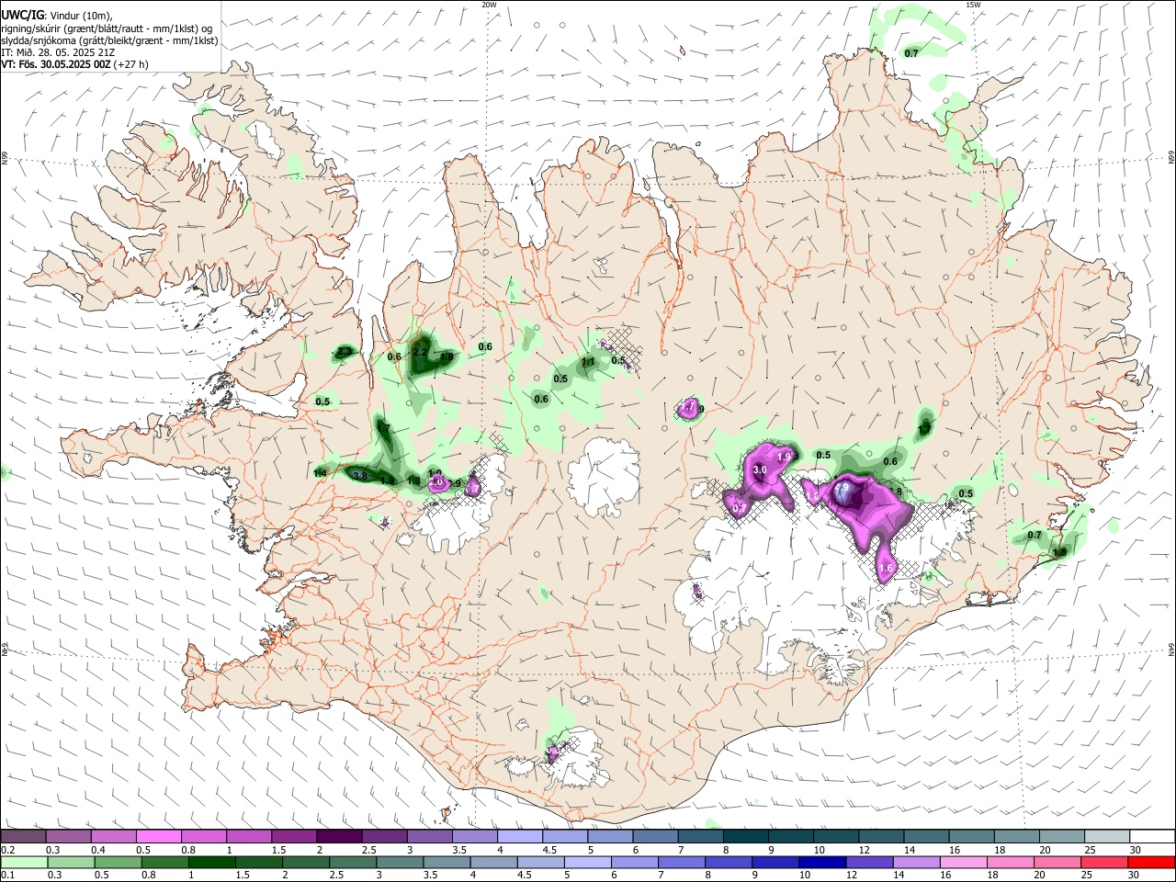Pick the pale mint green 0.1 swatch
The width and height of the screenshot is (1176, 882).
[x=23, y=862]
